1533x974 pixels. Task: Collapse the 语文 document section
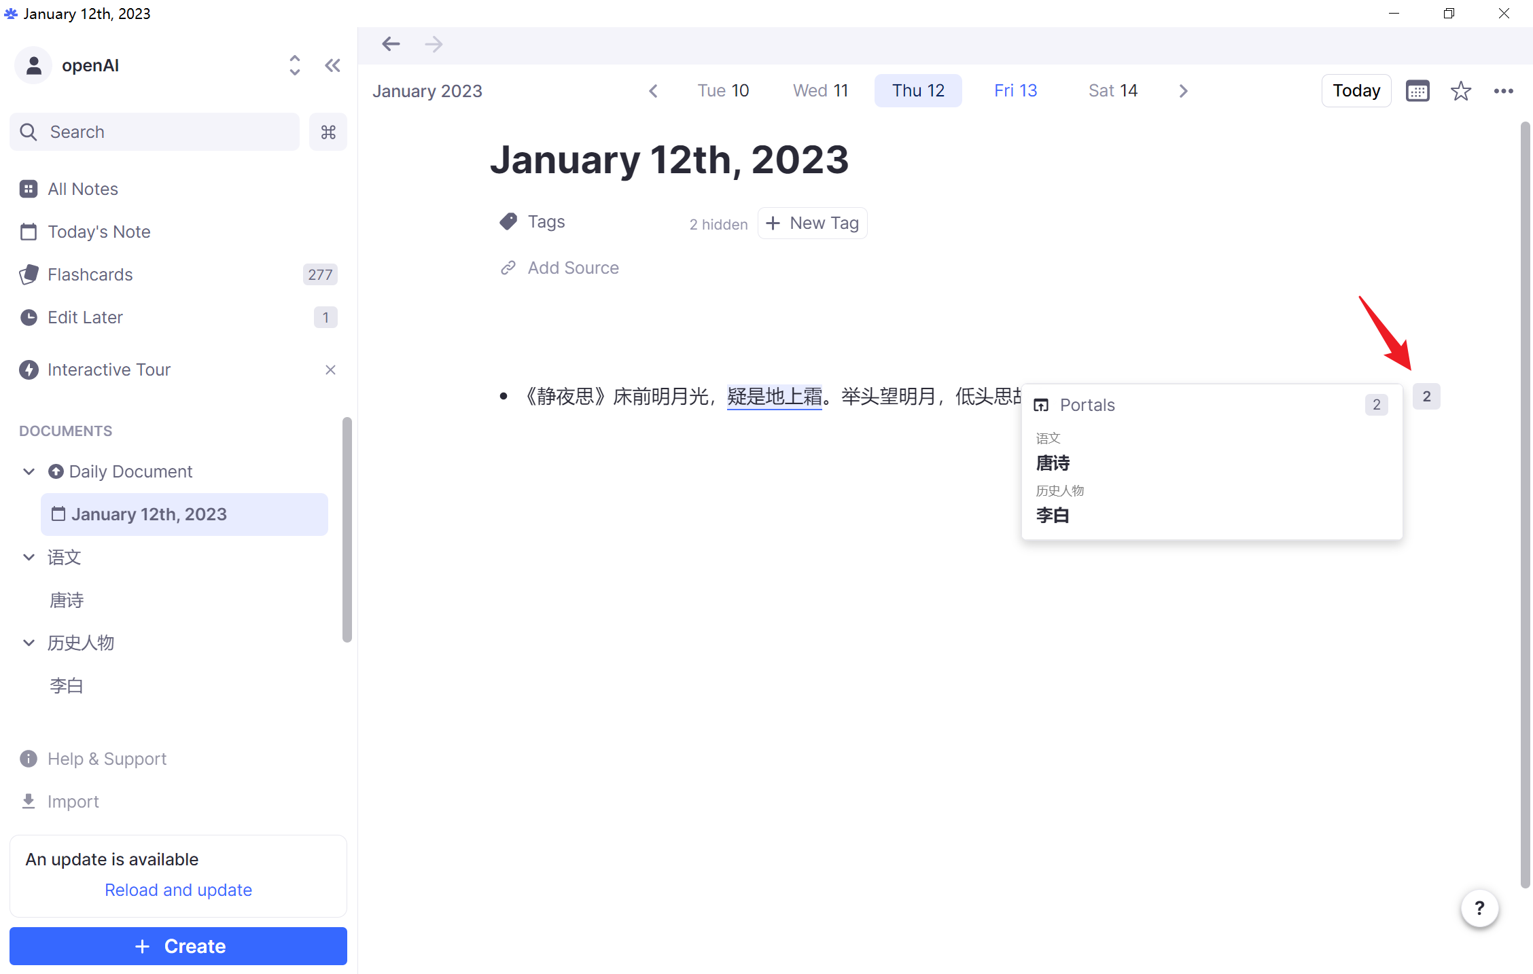click(x=29, y=557)
